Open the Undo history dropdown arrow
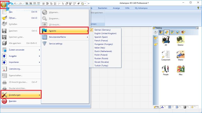 point(18,4)
